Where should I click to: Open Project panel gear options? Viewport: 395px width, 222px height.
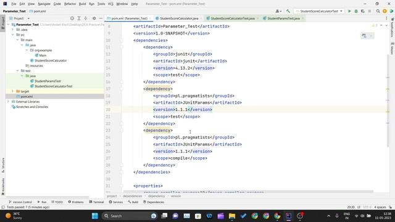click(94, 18)
